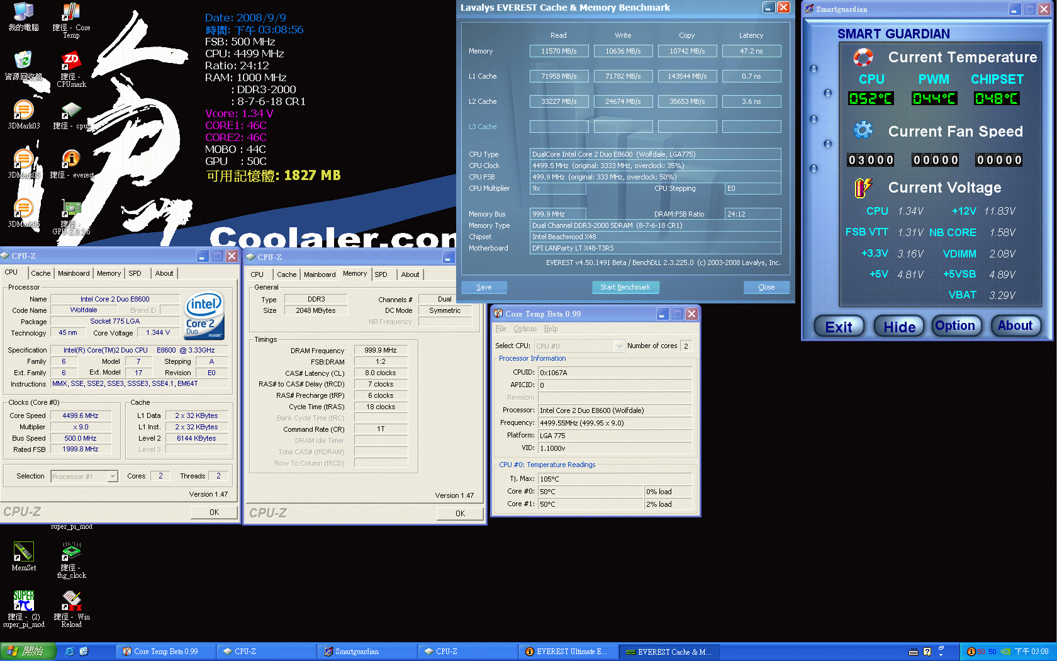Launch the ZD CPUmark shortcut

tap(71, 69)
